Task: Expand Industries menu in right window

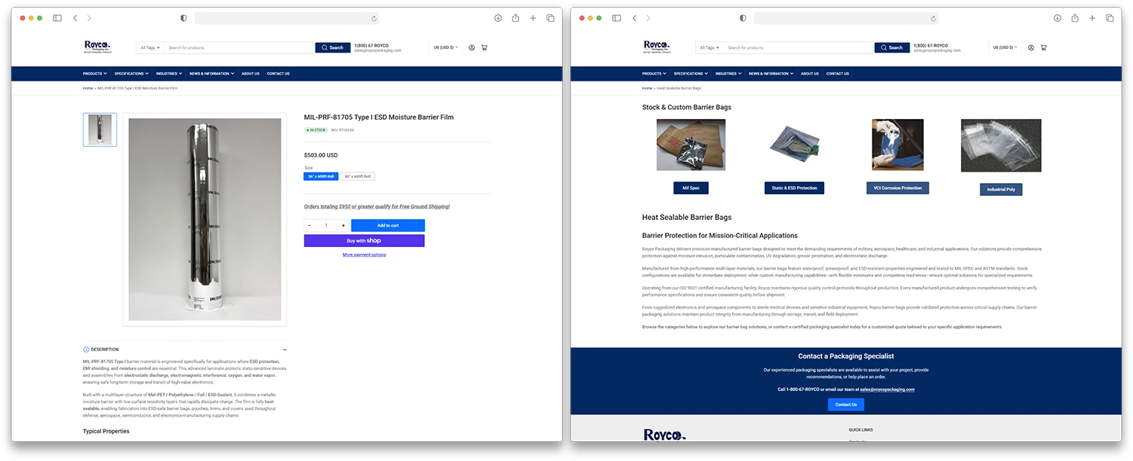Action: coord(728,74)
